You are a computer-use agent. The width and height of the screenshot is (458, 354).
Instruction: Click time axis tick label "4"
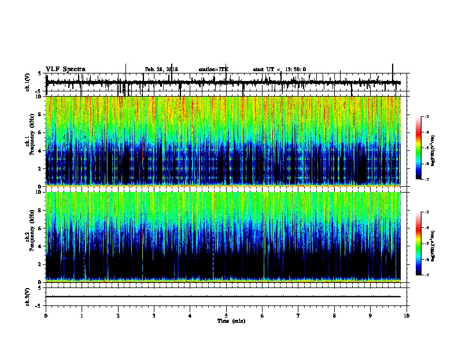(x=190, y=316)
